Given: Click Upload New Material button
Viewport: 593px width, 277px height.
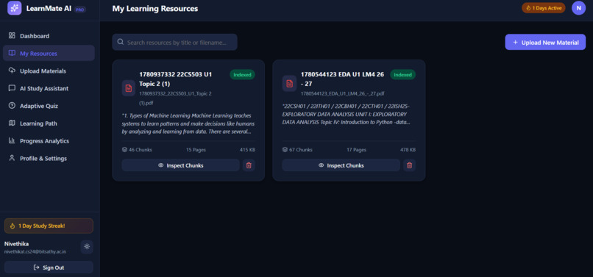Looking at the screenshot, I should click(545, 43).
